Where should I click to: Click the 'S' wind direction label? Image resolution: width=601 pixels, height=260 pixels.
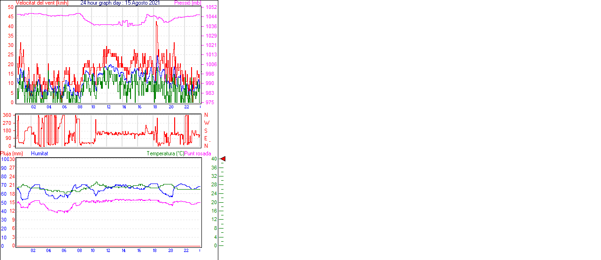(206, 131)
